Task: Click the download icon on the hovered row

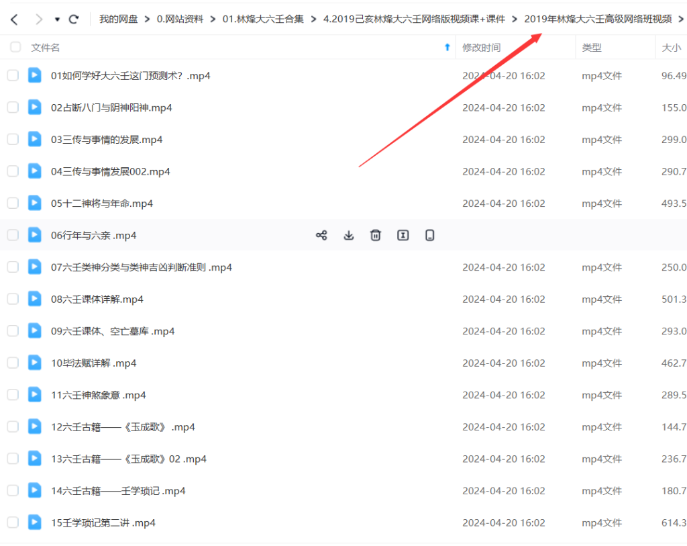Action: pos(348,235)
